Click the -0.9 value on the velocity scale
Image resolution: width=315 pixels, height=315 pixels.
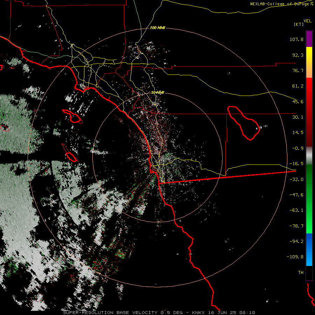pyautogui.click(x=298, y=148)
